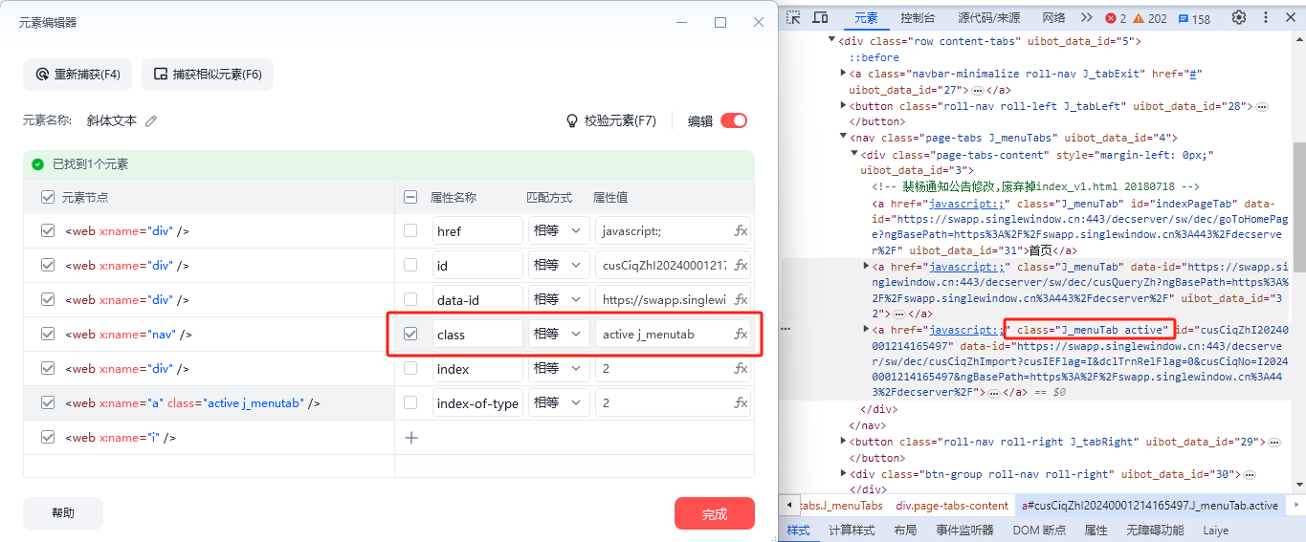This screenshot has height=542, width=1306.
Task: Open match mode dropdown for class attribute
Action: tap(560, 335)
